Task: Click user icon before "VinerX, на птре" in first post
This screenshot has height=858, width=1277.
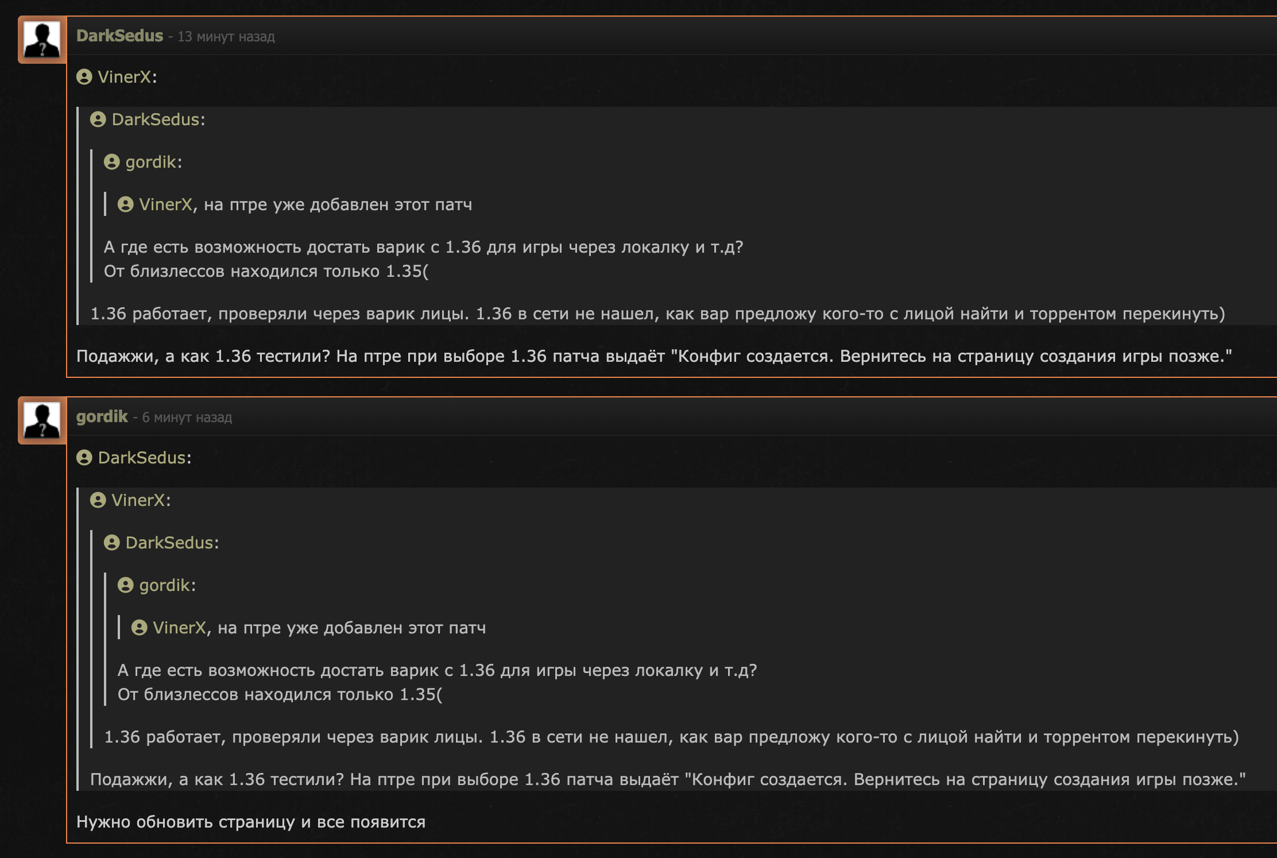Action: point(126,204)
